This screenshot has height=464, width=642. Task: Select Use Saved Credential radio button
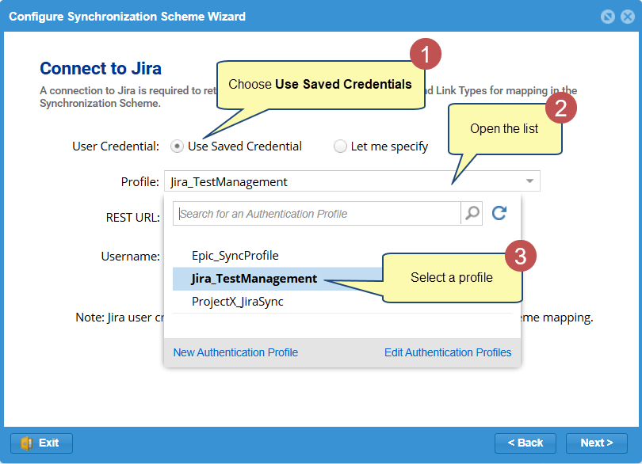177,146
